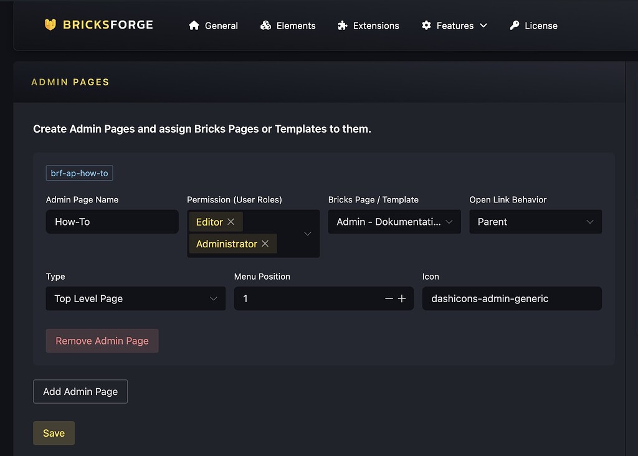Click the Icon field showing dashicons-admin-generic
638x456 pixels.
tap(512, 298)
